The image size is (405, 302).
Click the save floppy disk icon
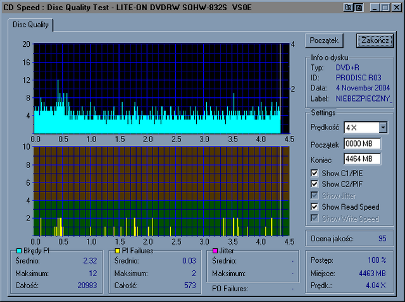359,8
